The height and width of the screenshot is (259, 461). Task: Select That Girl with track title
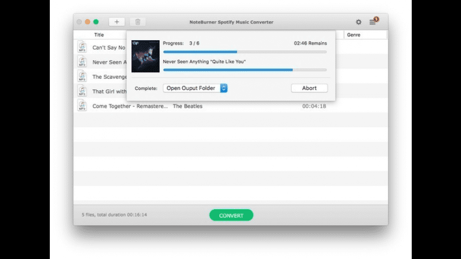tap(109, 91)
